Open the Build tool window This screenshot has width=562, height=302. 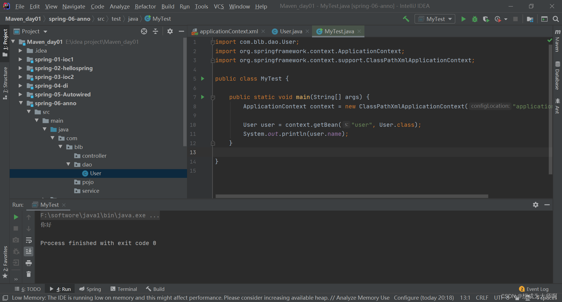(x=155, y=289)
